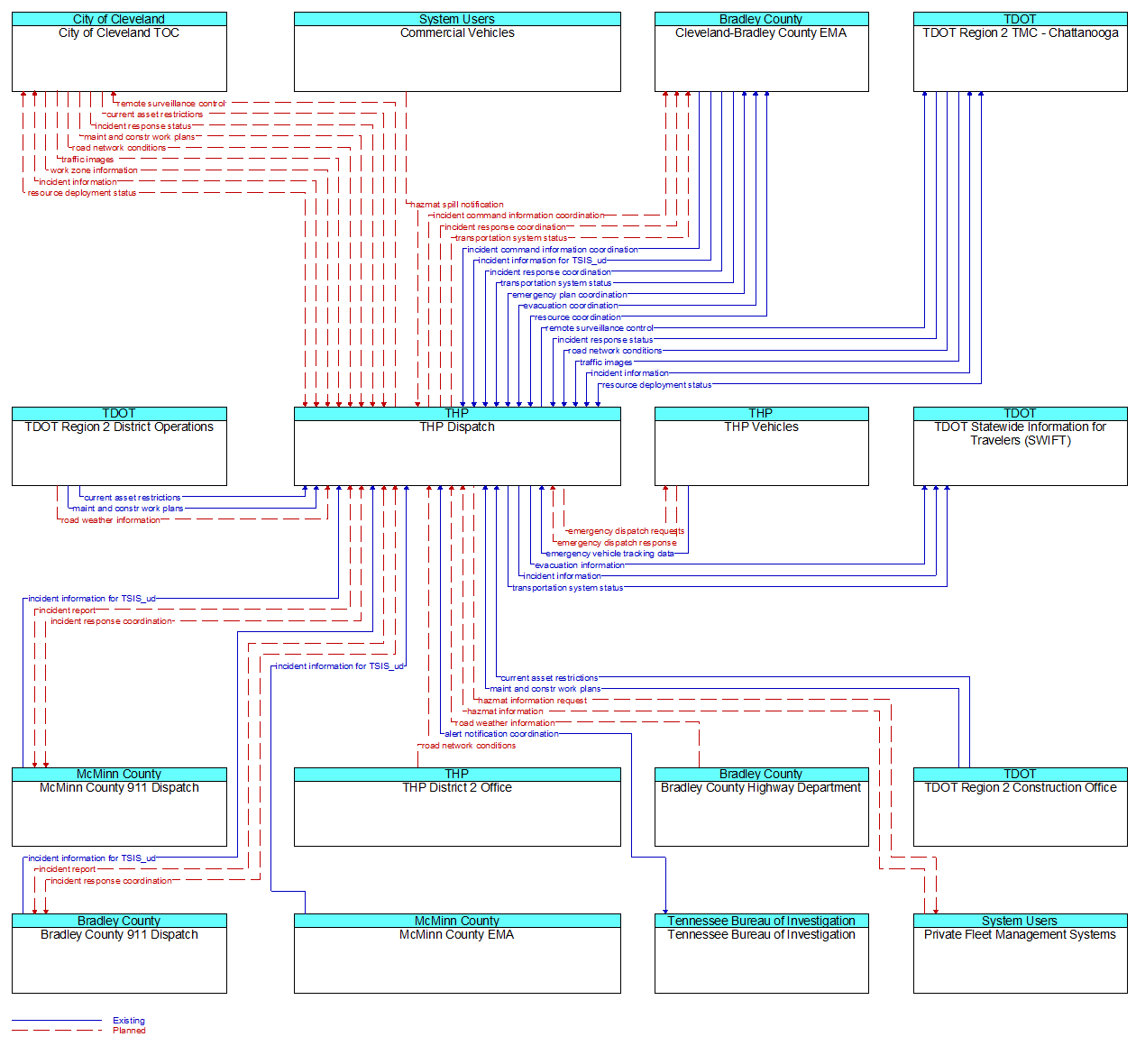Click the 'hazmat spill notification' flow label

point(457,205)
